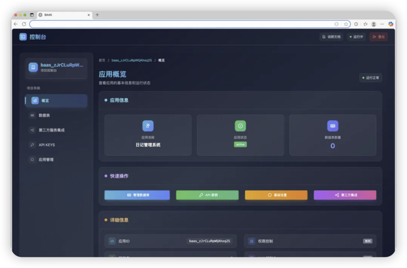Image resolution: width=407 pixels, height=268 pixels.
Task: Click the 禁用 badge for 权限控制
Action: click(x=368, y=241)
